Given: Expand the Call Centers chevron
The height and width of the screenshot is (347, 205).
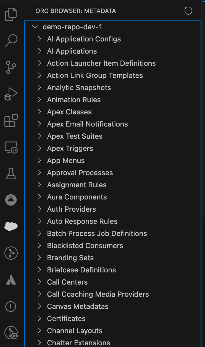Looking at the screenshot, I should [40, 282].
